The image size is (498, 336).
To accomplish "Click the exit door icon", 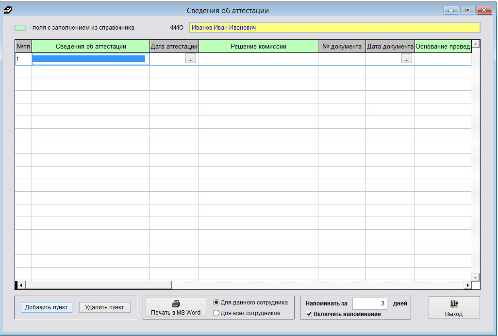I will [x=454, y=304].
